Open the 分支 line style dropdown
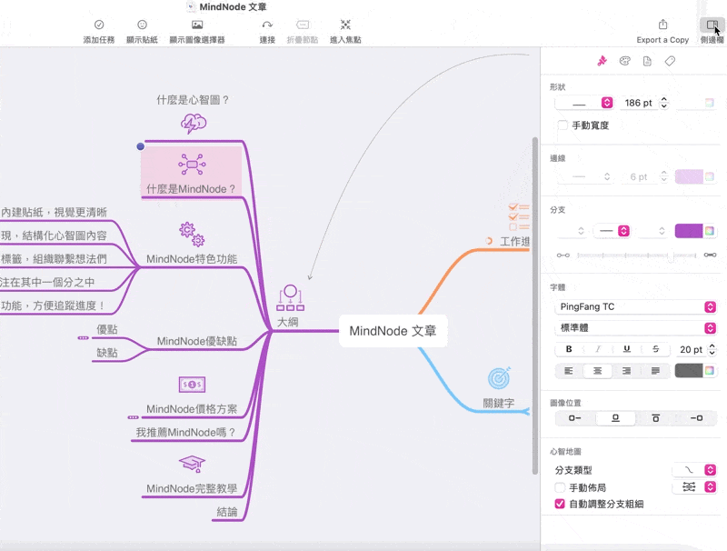Viewport: 727px width, 551px height. coord(612,231)
